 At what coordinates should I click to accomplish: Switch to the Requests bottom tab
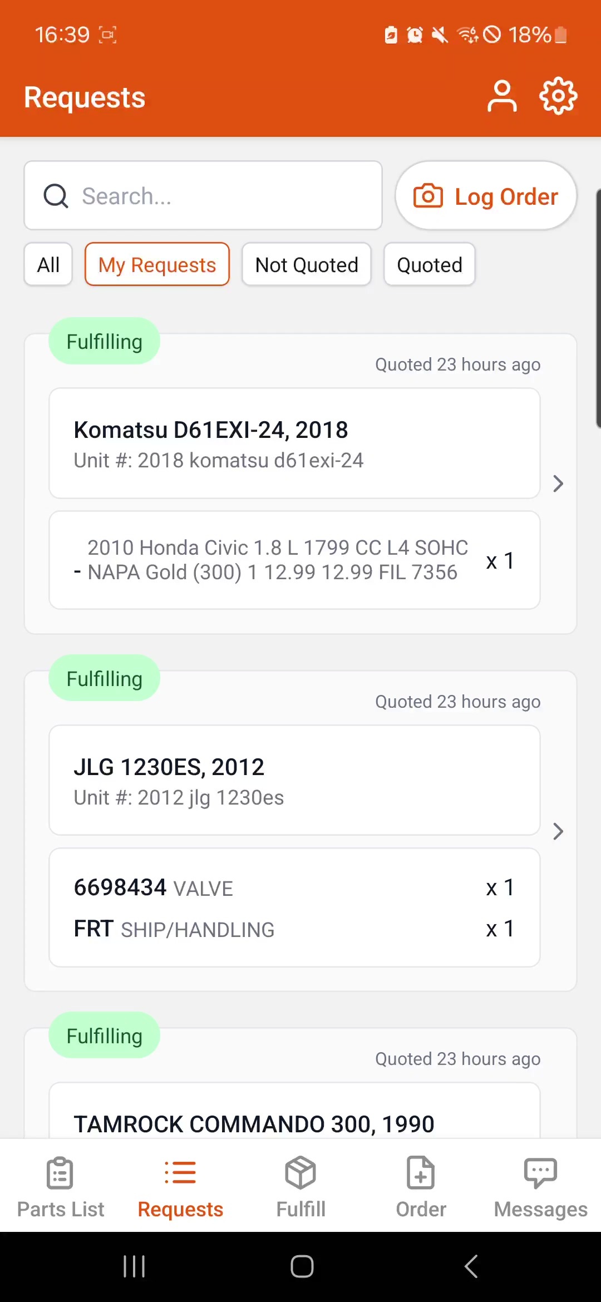click(180, 1185)
